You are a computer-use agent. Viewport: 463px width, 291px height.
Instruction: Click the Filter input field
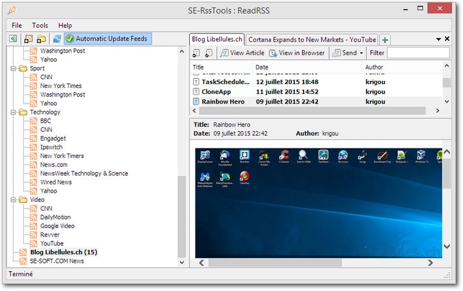418,53
